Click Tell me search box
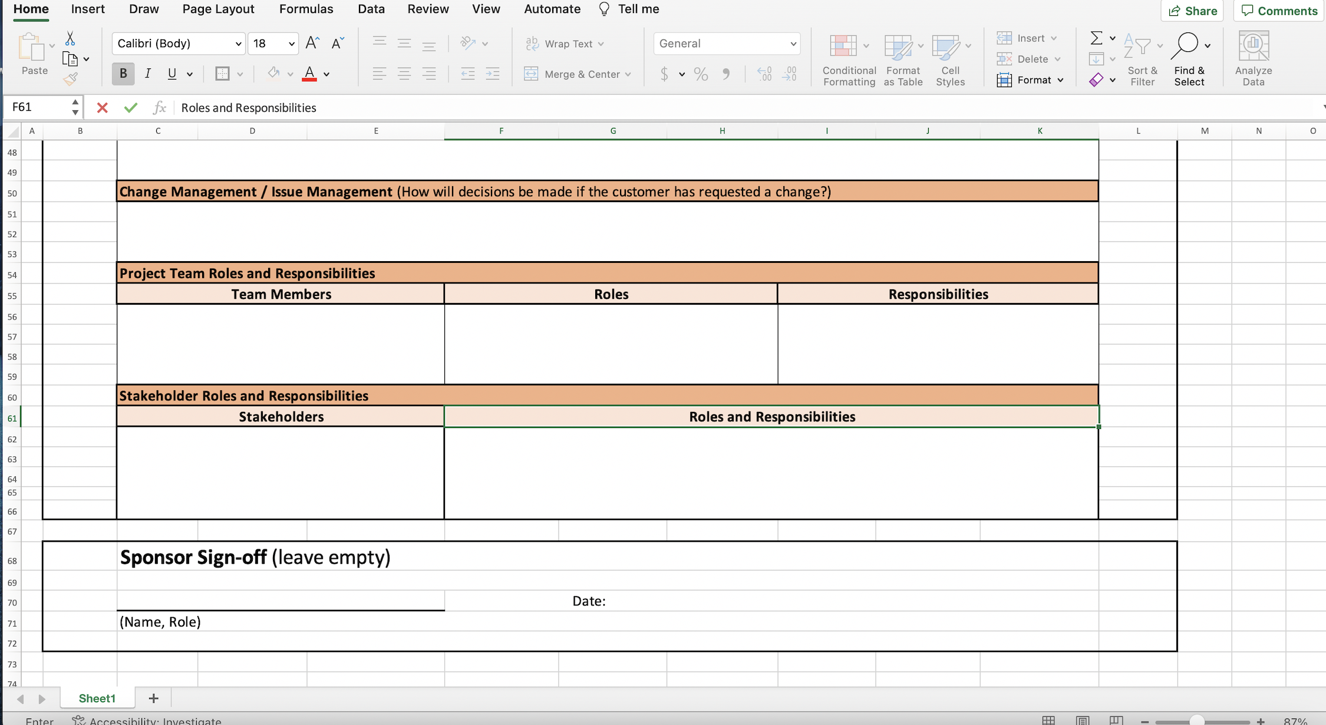This screenshot has height=725, width=1326. click(x=629, y=9)
